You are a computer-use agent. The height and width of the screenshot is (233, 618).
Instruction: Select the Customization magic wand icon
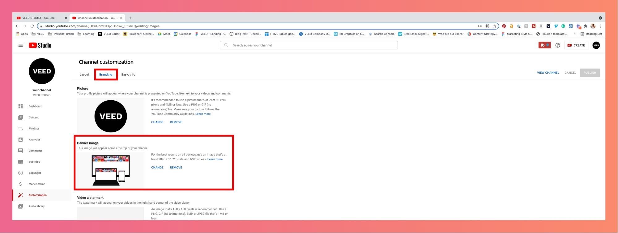pos(20,195)
